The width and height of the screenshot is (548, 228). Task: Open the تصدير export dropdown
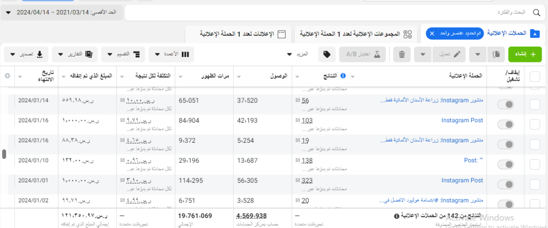tap(26, 54)
